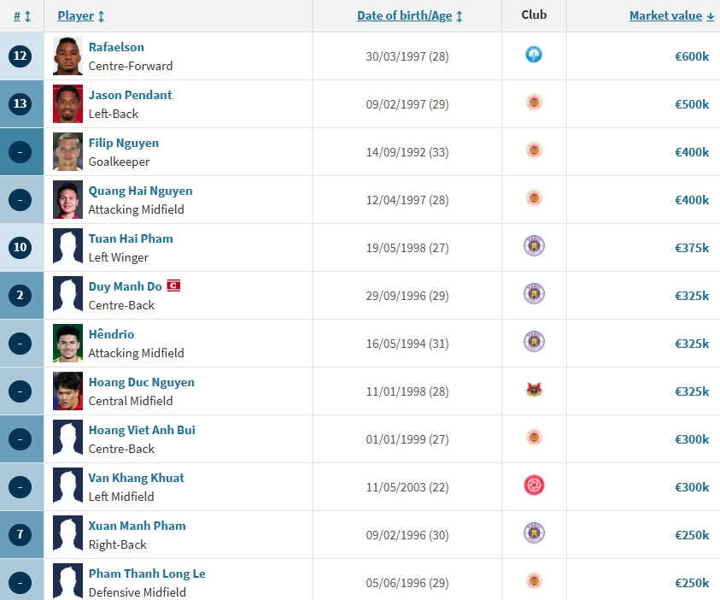Open Pham Thanh Long Le's profile

click(147, 574)
